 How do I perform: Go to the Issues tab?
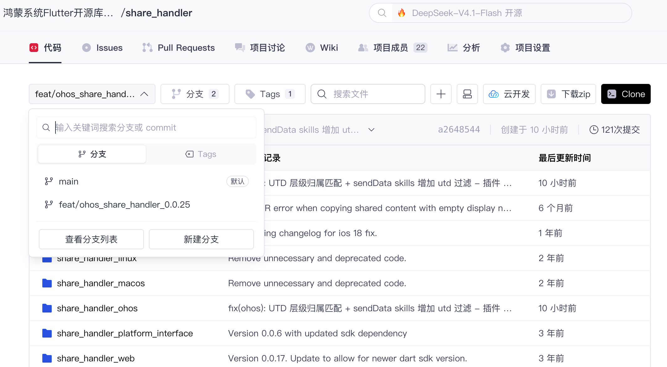click(102, 48)
